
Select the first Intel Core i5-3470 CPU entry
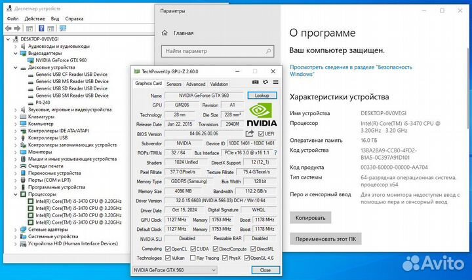[79, 201]
